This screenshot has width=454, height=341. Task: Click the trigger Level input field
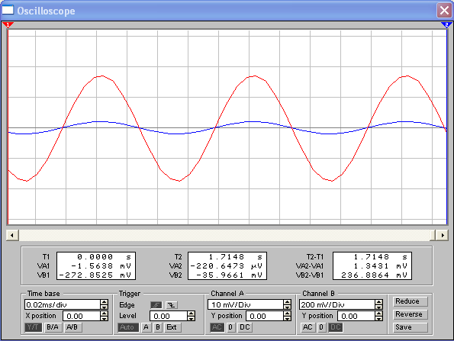(169, 316)
